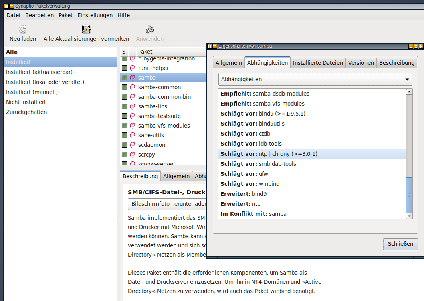Click the Debian swirl icon beside samba-testsuite

click(133, 116)
